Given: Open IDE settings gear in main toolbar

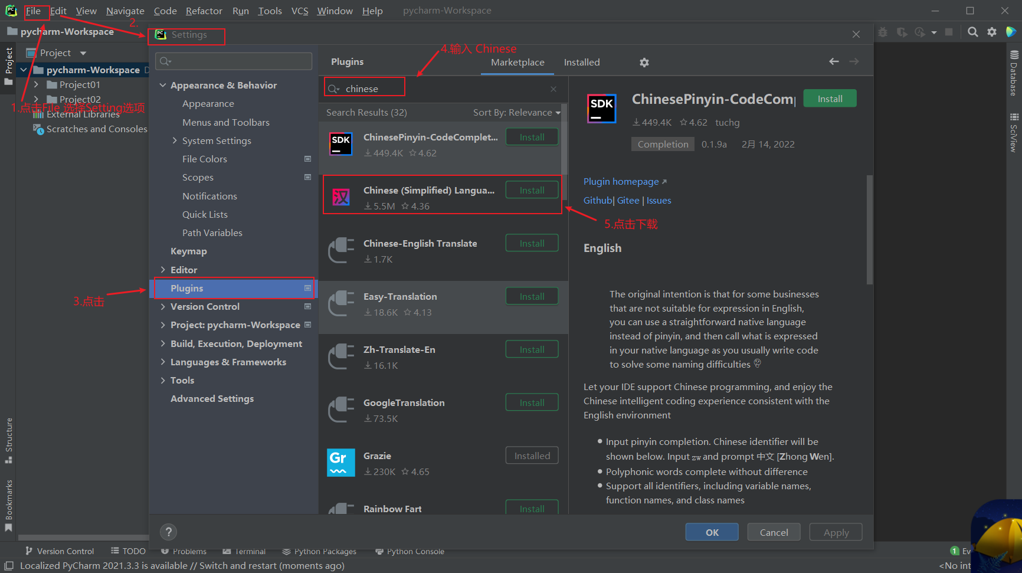Looking at the screenshot, I should (x=992, y=32).
